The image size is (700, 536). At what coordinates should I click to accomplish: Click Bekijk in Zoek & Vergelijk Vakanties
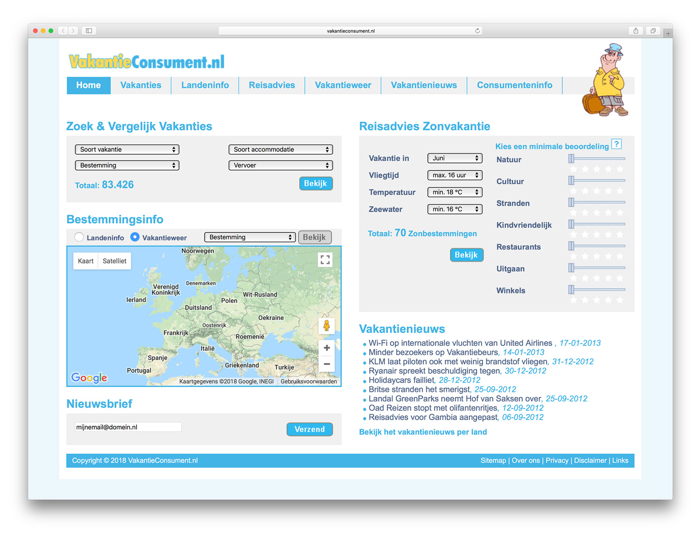316,183
